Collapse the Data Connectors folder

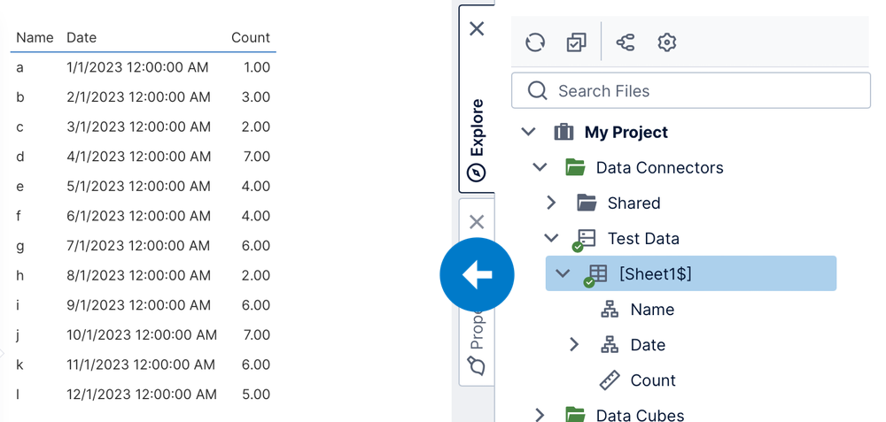[540, 167]
